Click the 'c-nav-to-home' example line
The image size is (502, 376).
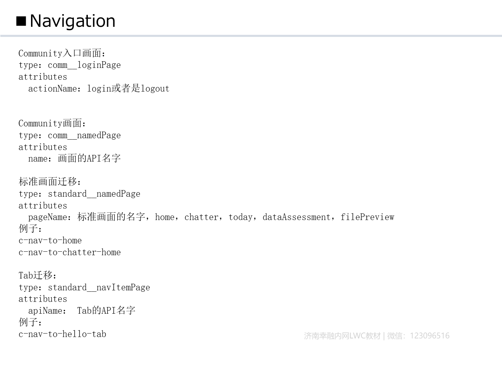[x=50, y=241]
